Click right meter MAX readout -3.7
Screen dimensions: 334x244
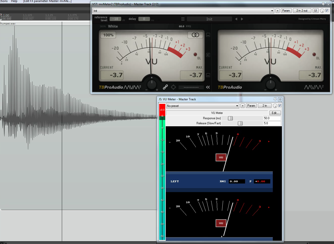pos(310,75)
